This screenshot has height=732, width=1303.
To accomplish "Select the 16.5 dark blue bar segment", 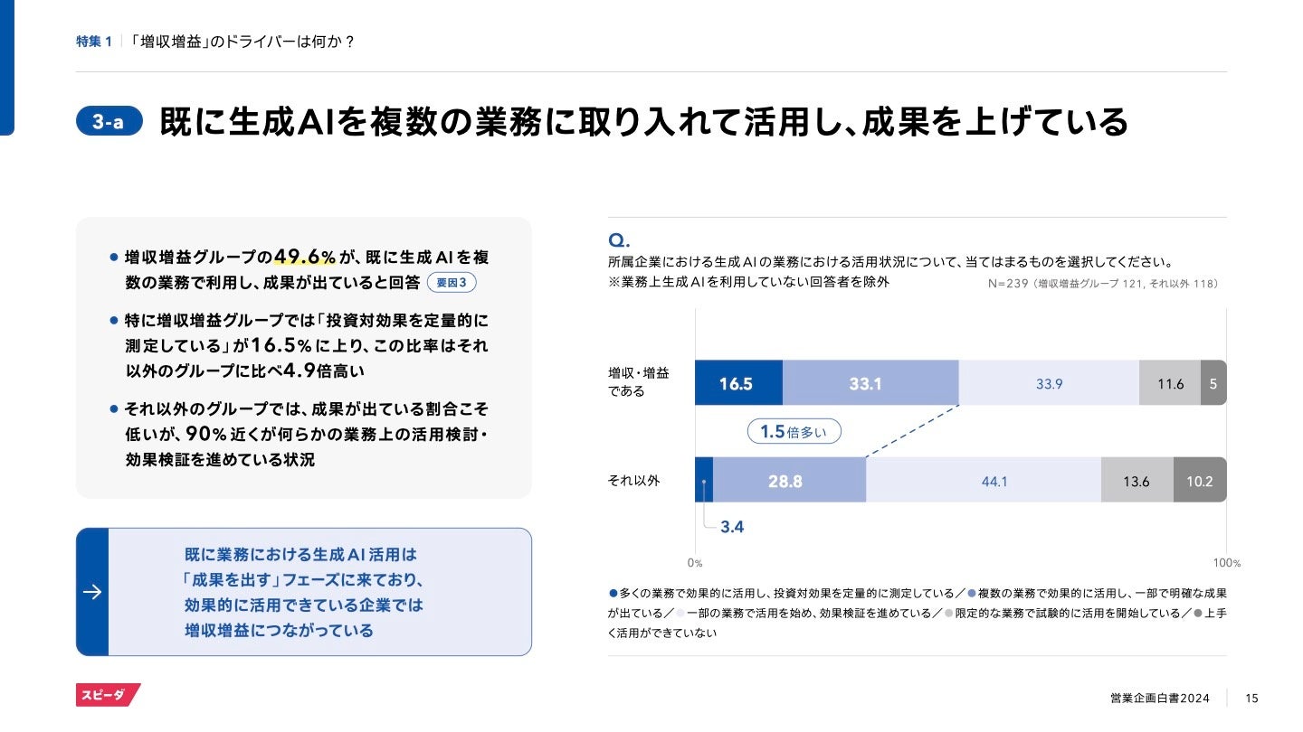I will coord(738,383).
